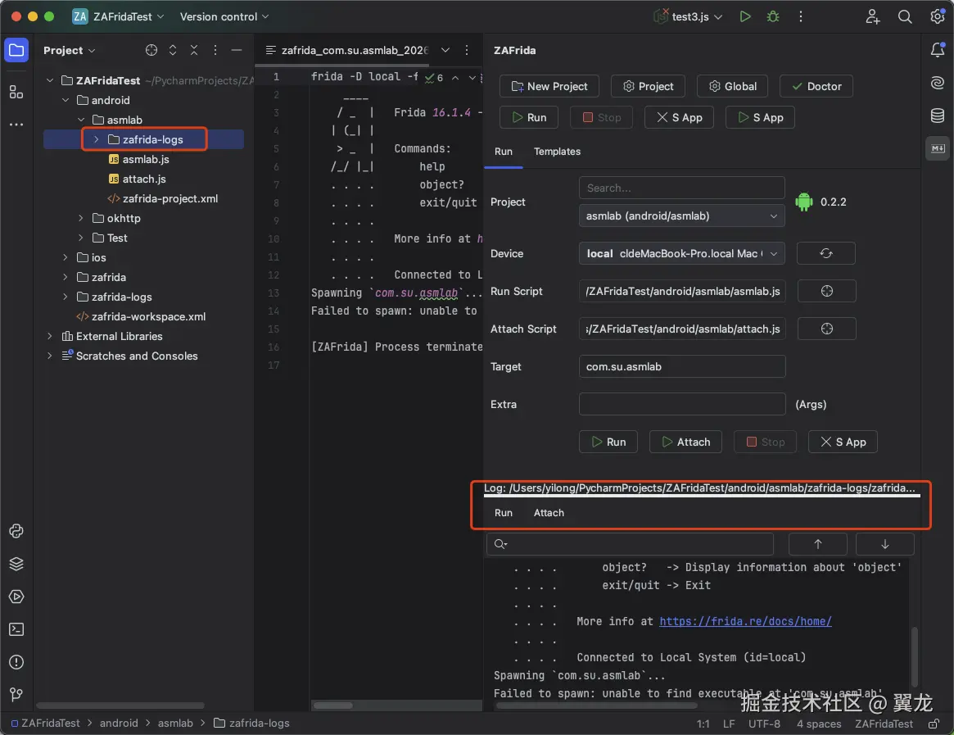Click the New Project button
The width and height of the screenshot is (954, 735).
pos(549,86)
